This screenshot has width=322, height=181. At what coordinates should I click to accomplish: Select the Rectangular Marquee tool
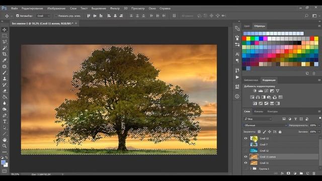tap(5, 36)
